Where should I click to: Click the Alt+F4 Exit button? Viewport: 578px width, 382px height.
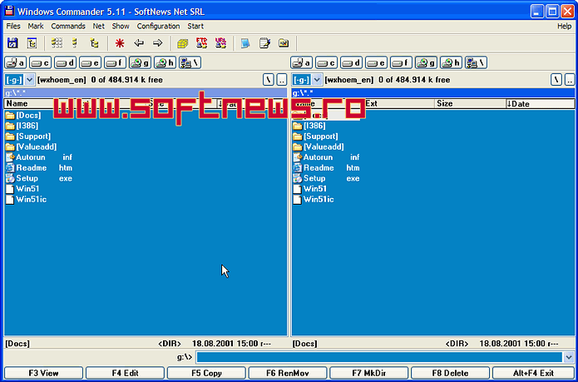coord(533,373)
